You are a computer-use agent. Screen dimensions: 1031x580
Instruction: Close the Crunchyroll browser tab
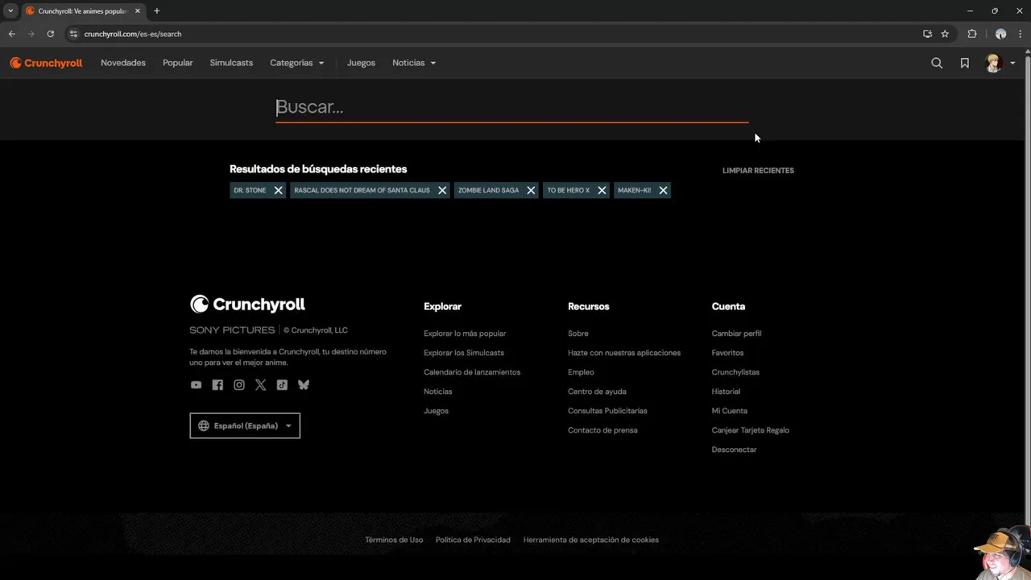(x=138, y=11)
